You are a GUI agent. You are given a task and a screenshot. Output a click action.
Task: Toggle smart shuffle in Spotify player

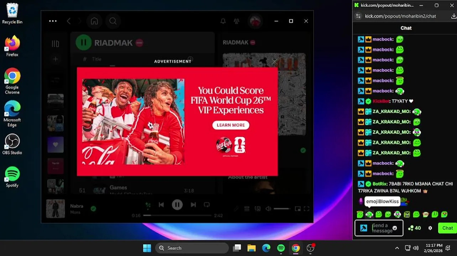[148, 205]
